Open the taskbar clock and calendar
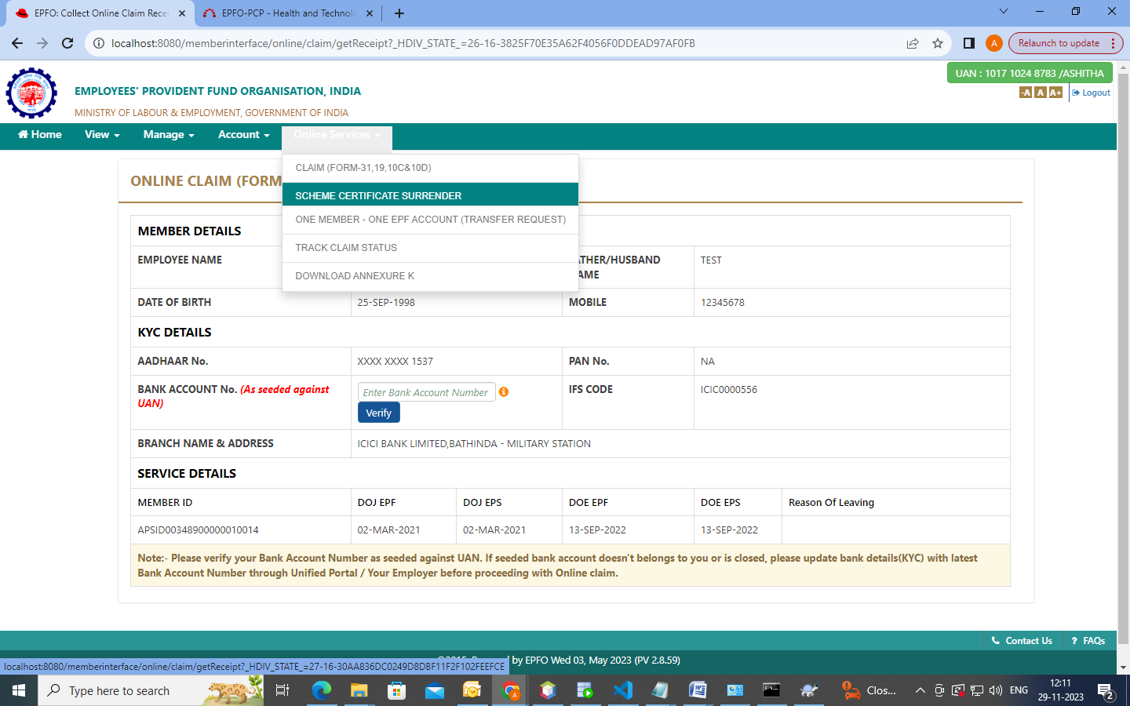The height and width of the screenshot is (706, 1130). [1060, 690]
